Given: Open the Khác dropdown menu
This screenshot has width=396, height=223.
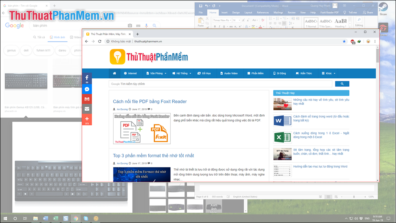Looking at the screenshot, I should coord(329,73).
